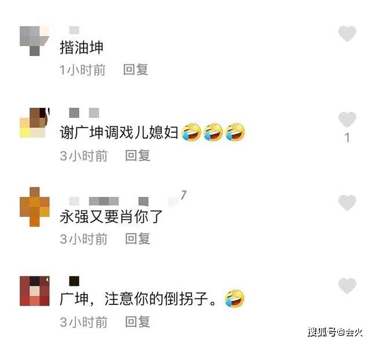Tap the level 7 badge by the username
The height and width of the screenshot is (342, 371).
(177, 198)
